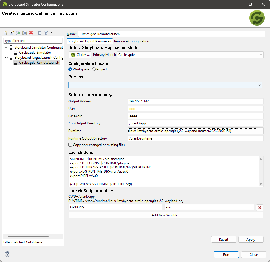Click the Storyboard Target Launch Config node icon
This screenshot has width=270, height=262.
coord(11,58)
